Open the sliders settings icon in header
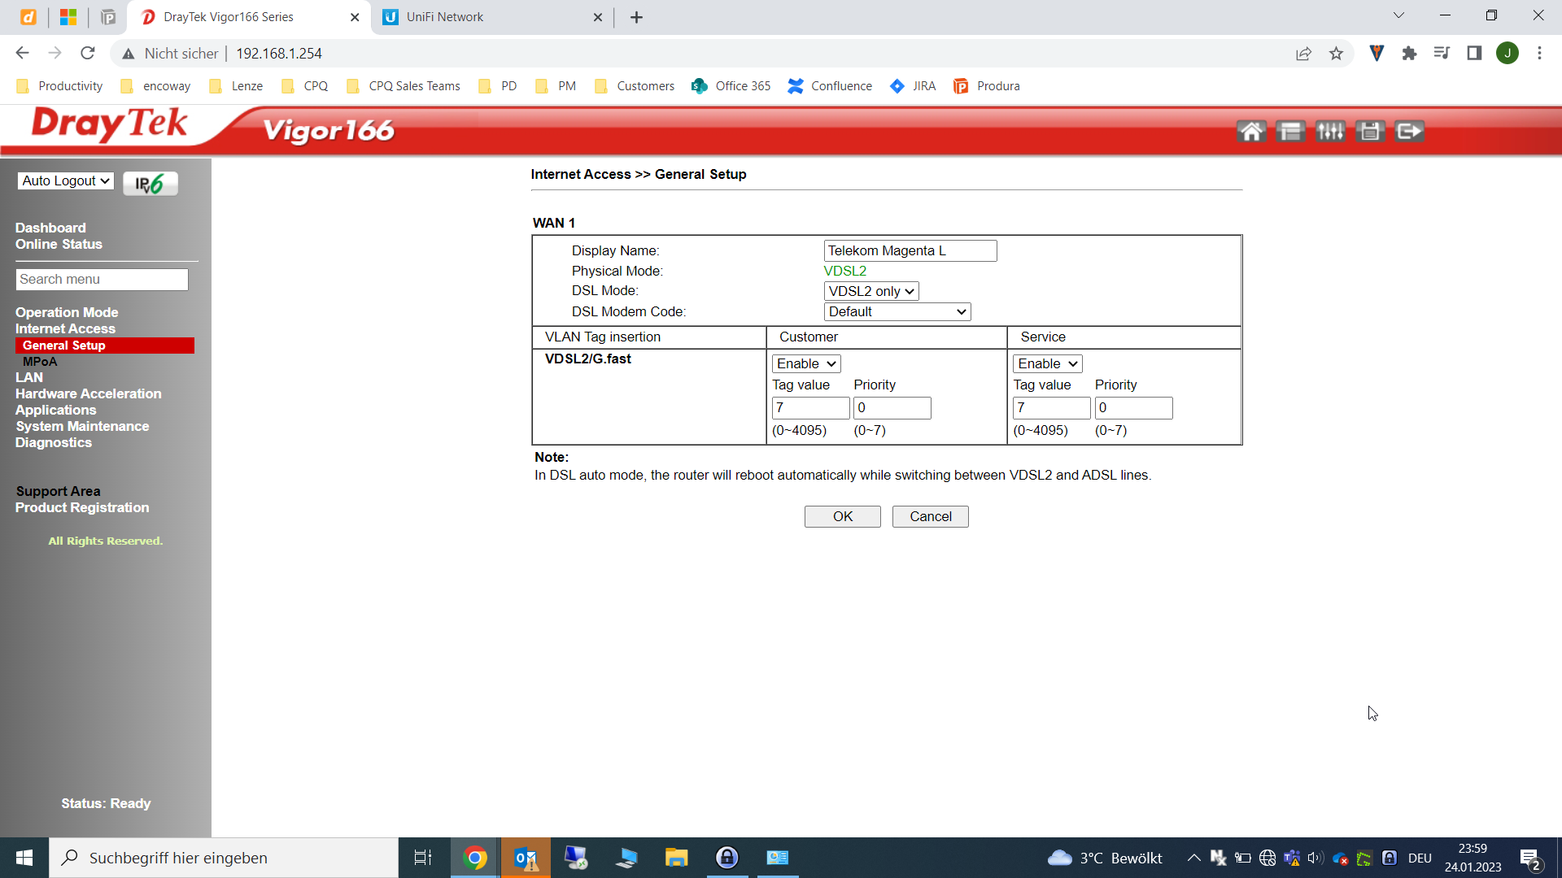This screenshot has width=1562, height=878. [x=1330, y=131]
